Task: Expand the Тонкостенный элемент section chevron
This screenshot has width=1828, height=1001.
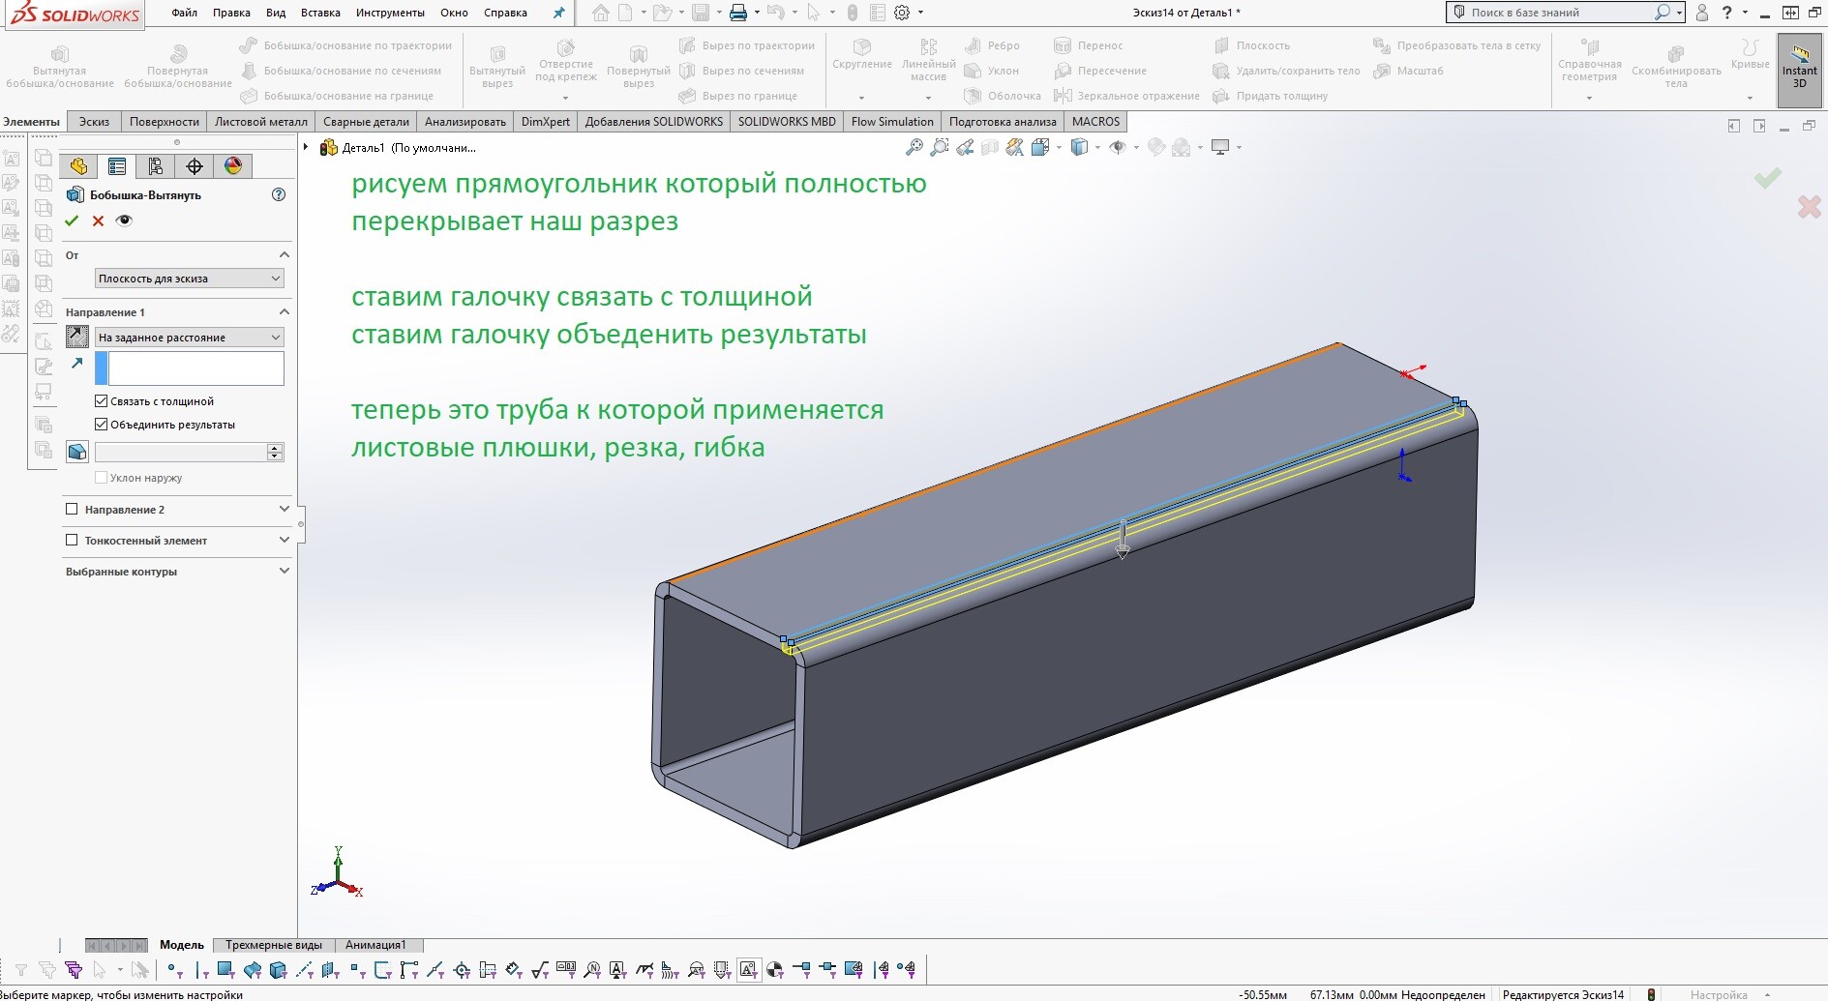Action: tap(284, 540)
